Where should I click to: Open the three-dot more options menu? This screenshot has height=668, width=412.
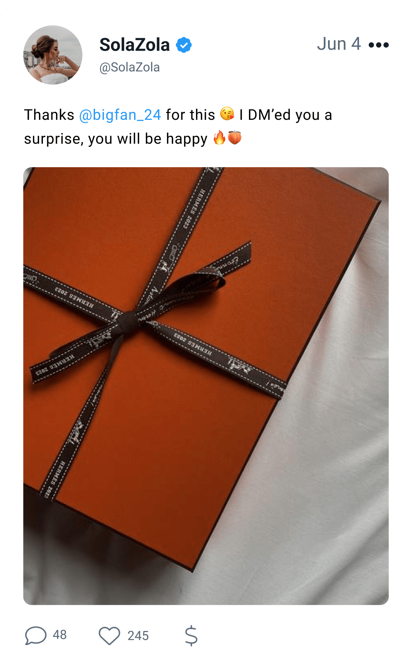pos(379,45)
